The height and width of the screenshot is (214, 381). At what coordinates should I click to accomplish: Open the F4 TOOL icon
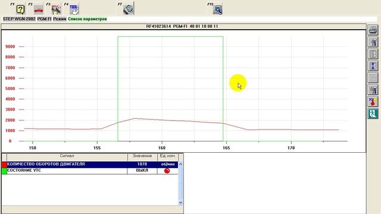(x=74, y=10)
